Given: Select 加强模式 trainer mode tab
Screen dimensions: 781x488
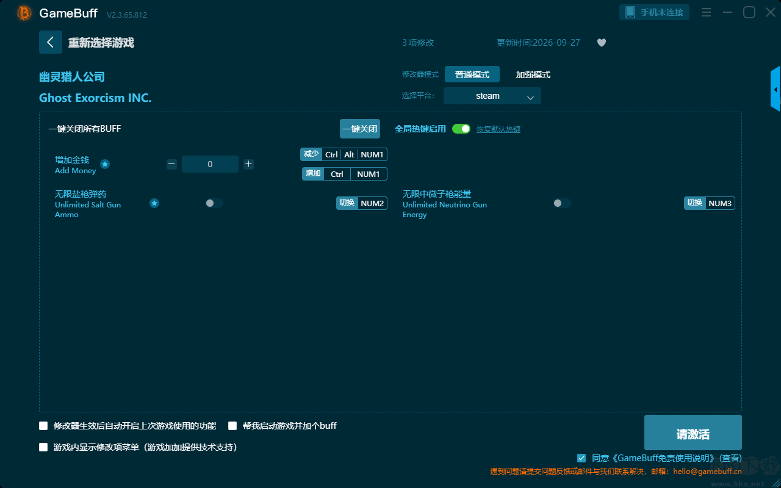Looking at the screenshot, I should (533, 74).
